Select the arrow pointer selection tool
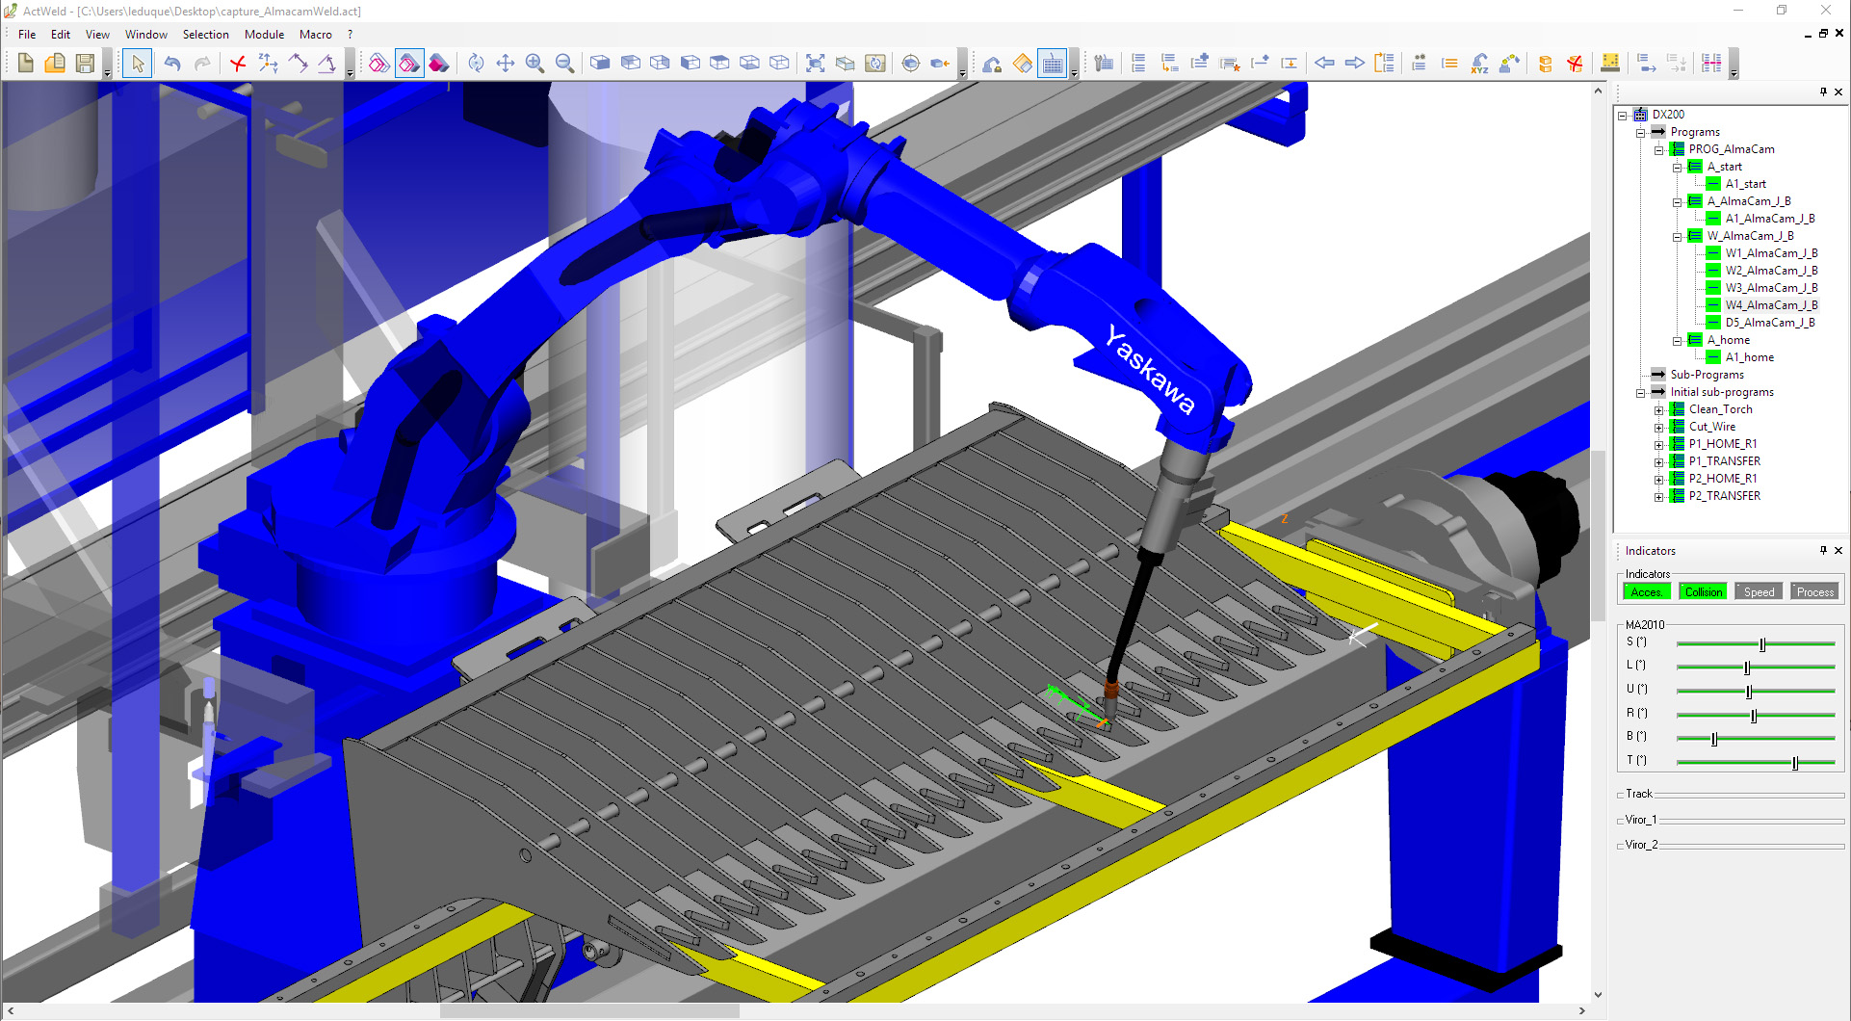Screen dimensions: 1851x1021 click(x=138, y=64)
